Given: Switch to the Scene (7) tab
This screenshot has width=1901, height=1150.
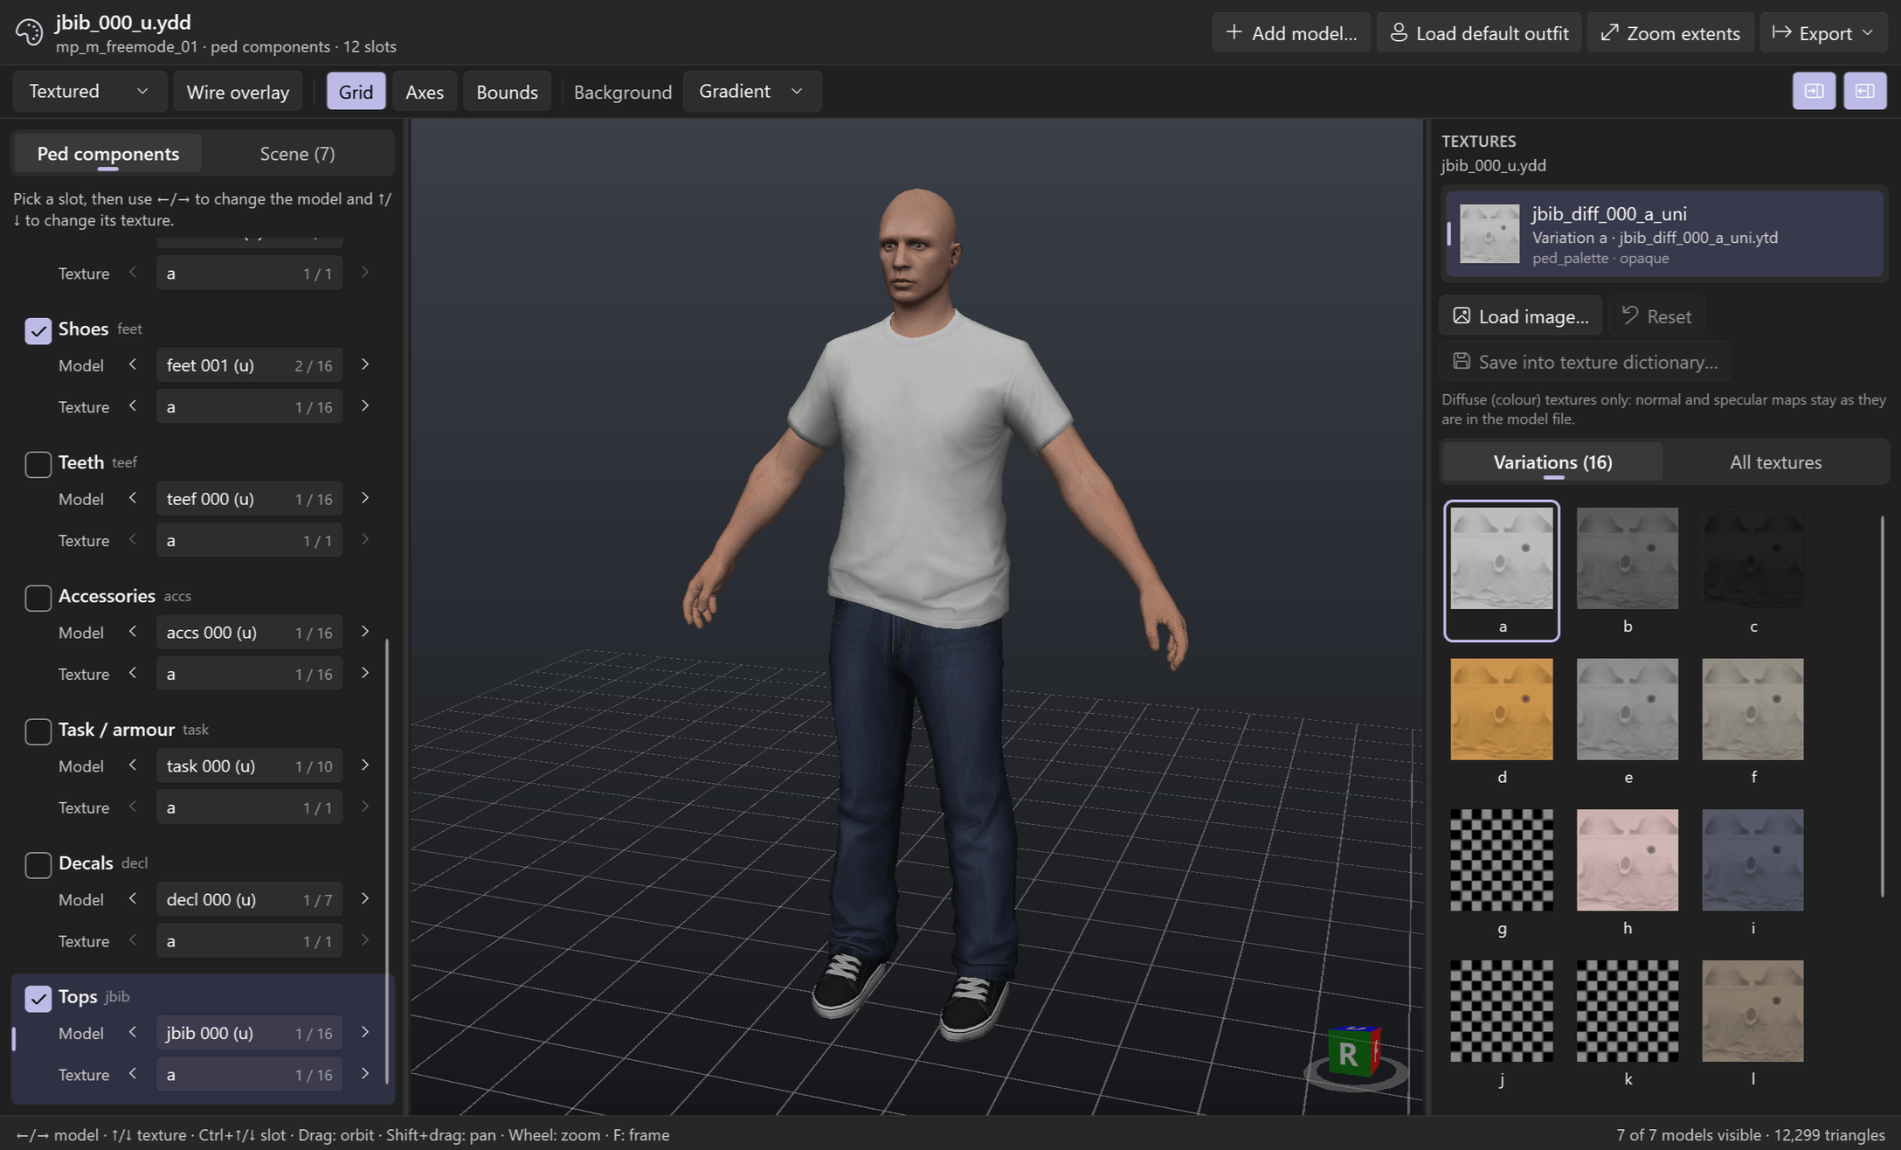Looking at the screenshot, I should pos(297,154).
